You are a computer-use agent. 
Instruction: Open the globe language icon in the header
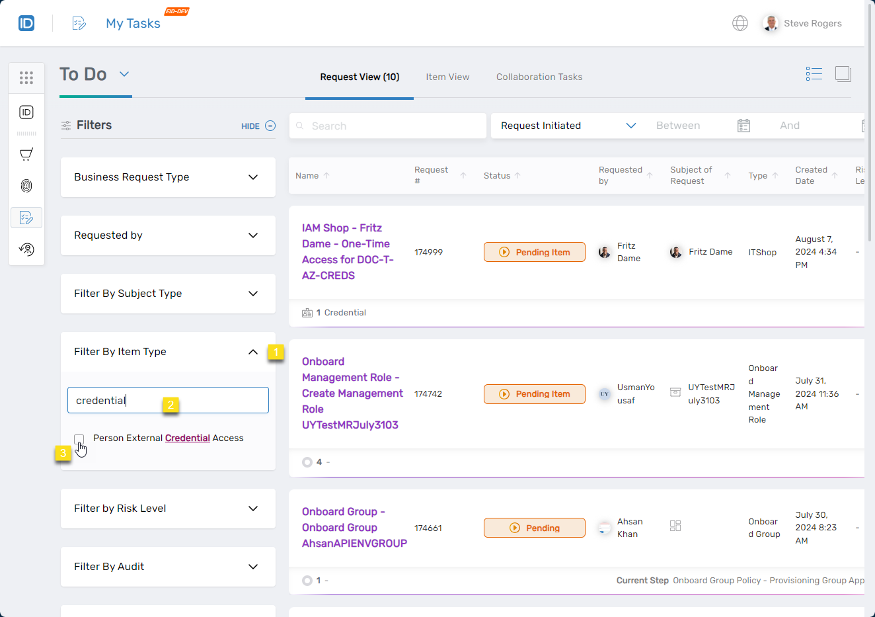coord(740,22)
